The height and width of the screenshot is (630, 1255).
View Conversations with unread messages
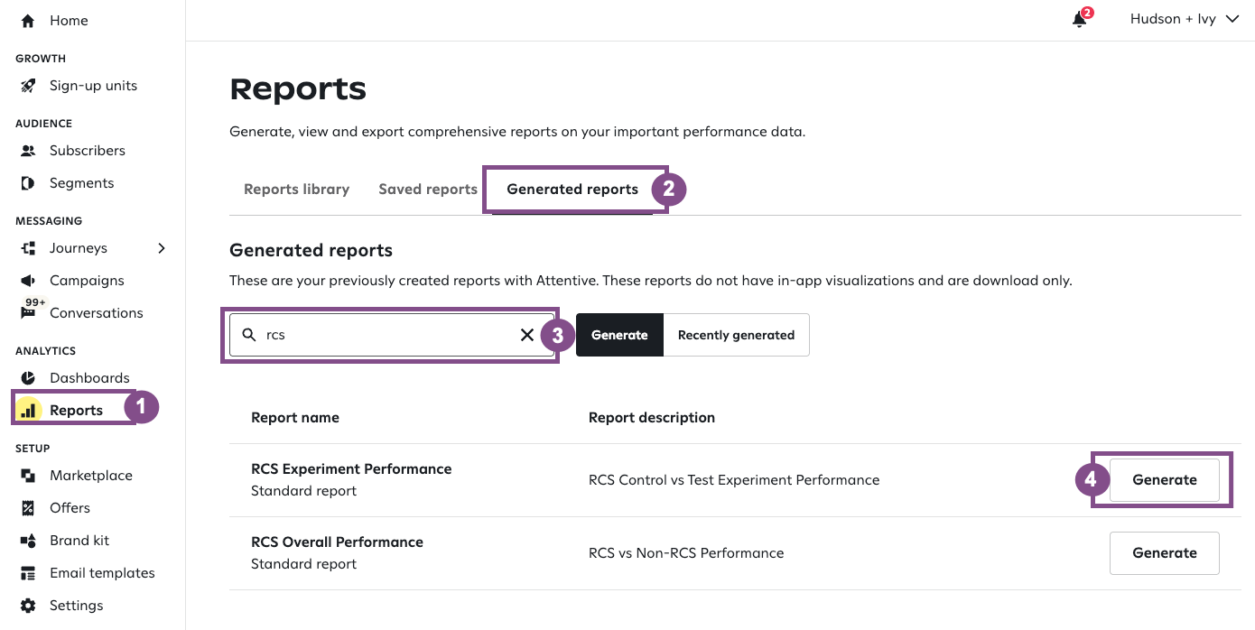97,312
